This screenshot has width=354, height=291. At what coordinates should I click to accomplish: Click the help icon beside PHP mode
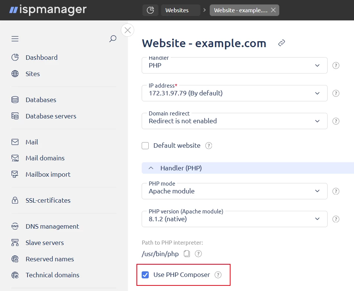[x=336, y=191]
